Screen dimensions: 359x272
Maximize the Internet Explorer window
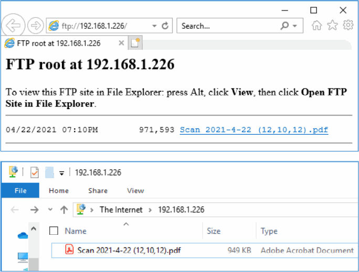pyautogui.click(x=313, y=10)
